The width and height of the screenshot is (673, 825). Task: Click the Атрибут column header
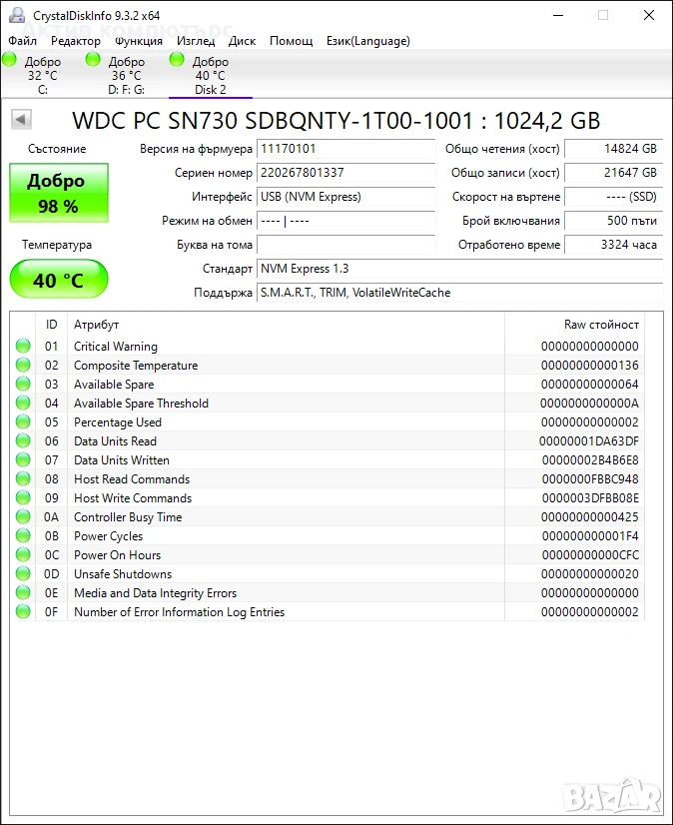[x=286, y=324]
